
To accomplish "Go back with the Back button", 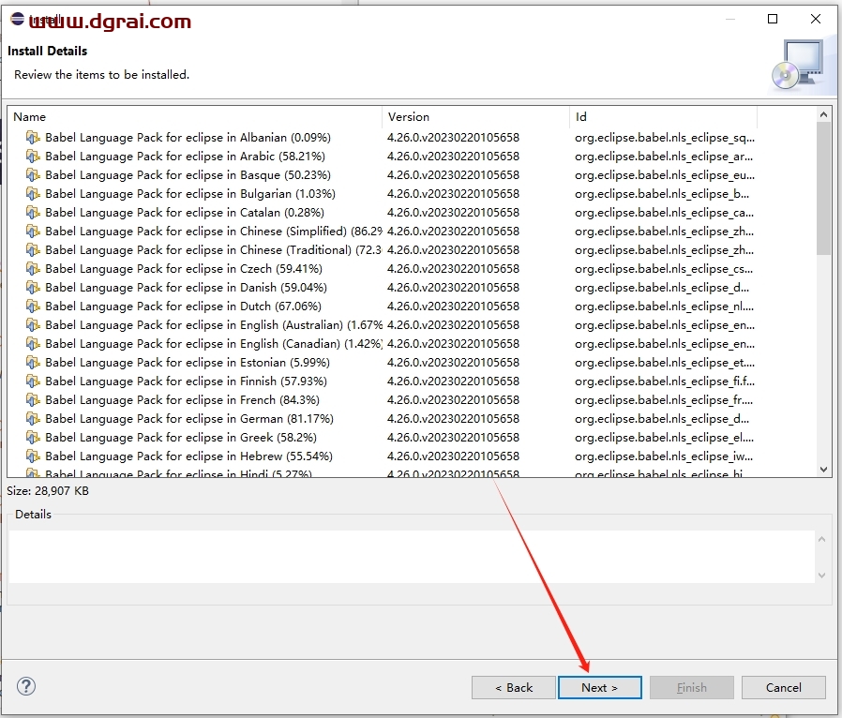I will (514, 687).
